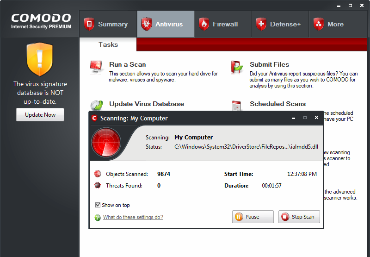Click the start time 12:37:08 PM
This screenshot has width=370, height=257.
point(302,174)
